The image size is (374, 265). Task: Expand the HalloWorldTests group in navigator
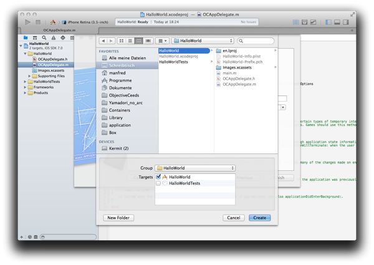[26, 82]
